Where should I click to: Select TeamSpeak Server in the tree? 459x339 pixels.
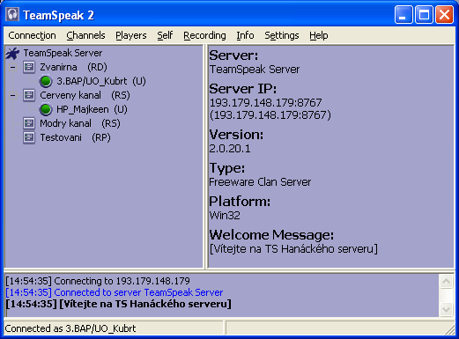click(x=63, y=53)
